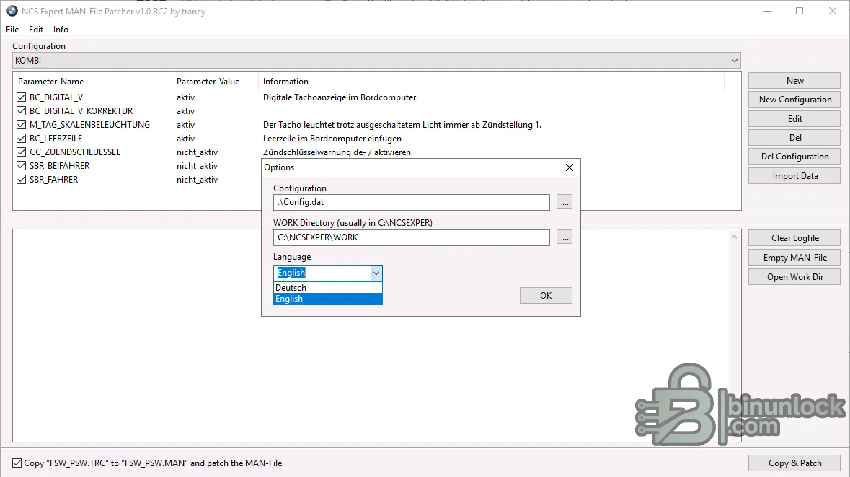Sort by Parameter-Value column header

coord(215,82)
